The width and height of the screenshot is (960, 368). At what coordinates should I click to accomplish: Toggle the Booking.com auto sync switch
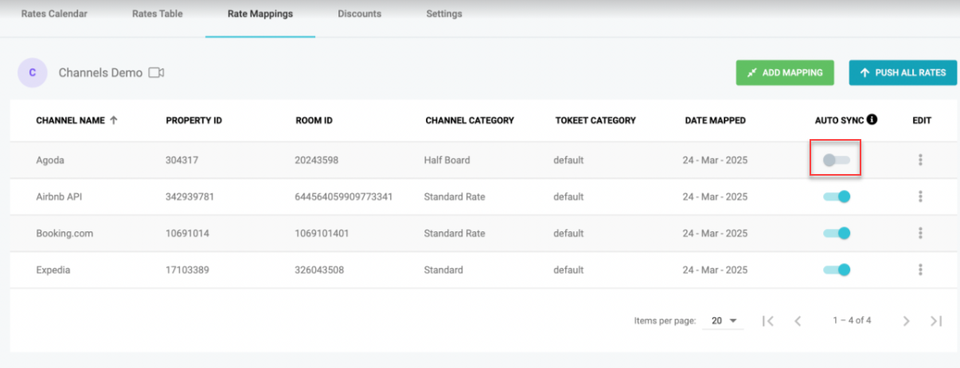click(837, 233)
